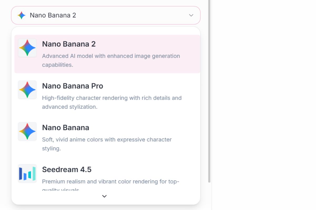This screenshot has width=316, height=210.
Task: Click the partially hidden 'quality visuals' text line
Action: click(61, 189)
